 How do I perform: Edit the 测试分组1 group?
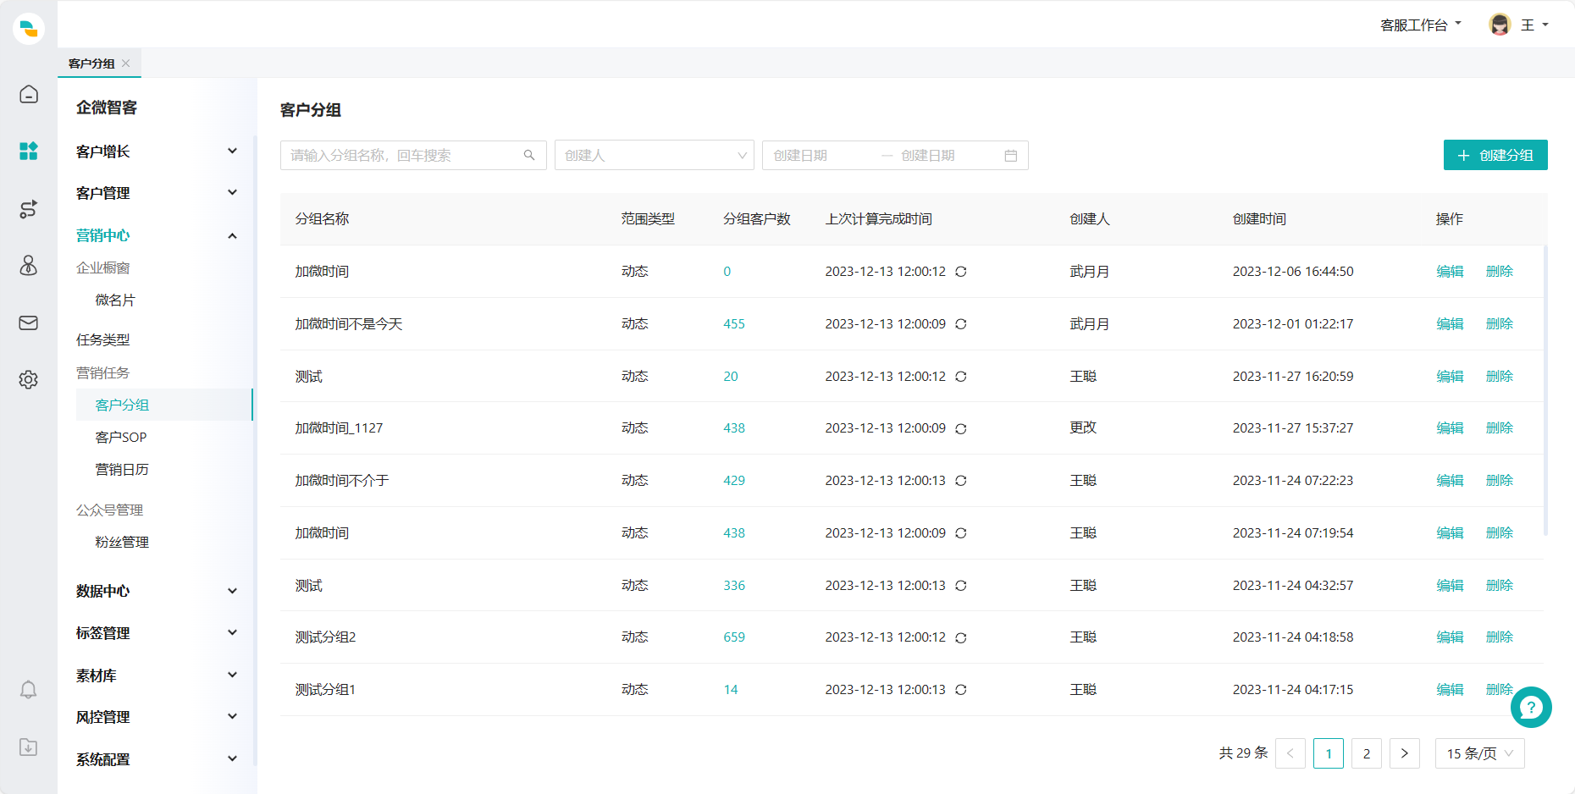coord(1450,690)
